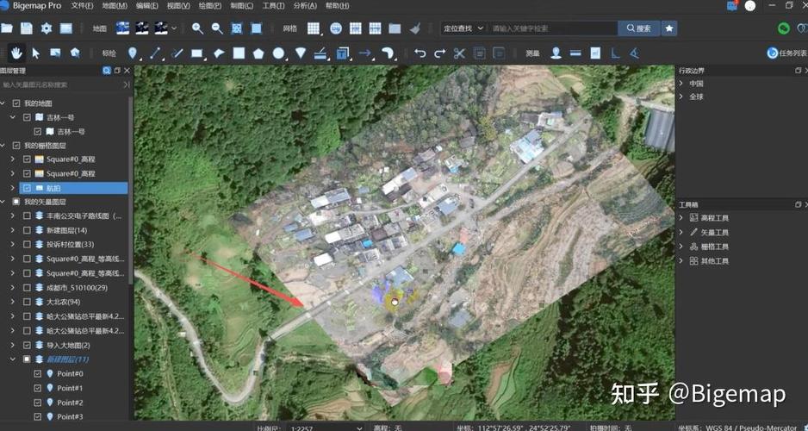Screen dimensions: 808x431
Task: Select the text label tool
Action: pyautogui.click(x=343, y=53)
